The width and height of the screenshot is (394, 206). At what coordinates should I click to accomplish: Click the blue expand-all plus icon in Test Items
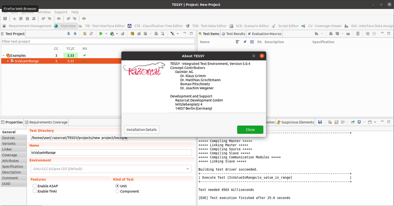point(368,34)
